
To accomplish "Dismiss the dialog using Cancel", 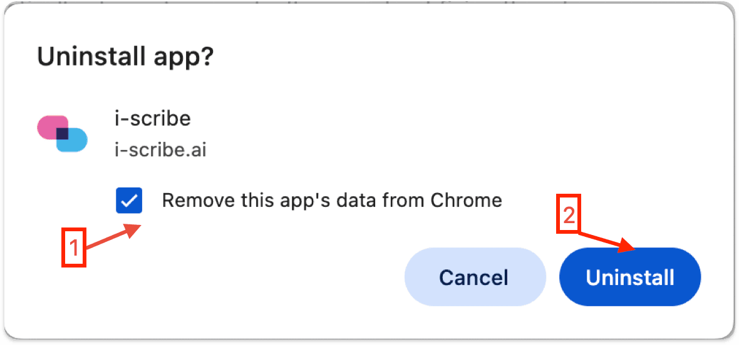I will tap(475, 277).
